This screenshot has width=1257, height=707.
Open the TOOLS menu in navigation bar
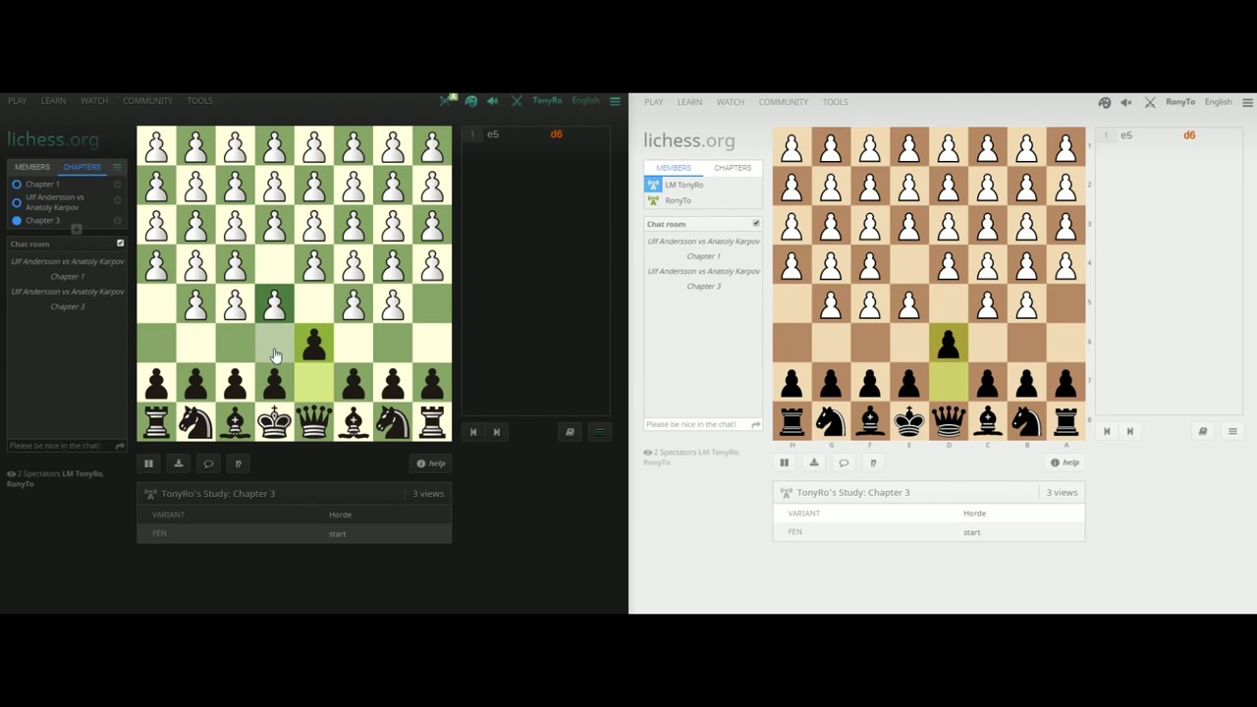[199, 100]
